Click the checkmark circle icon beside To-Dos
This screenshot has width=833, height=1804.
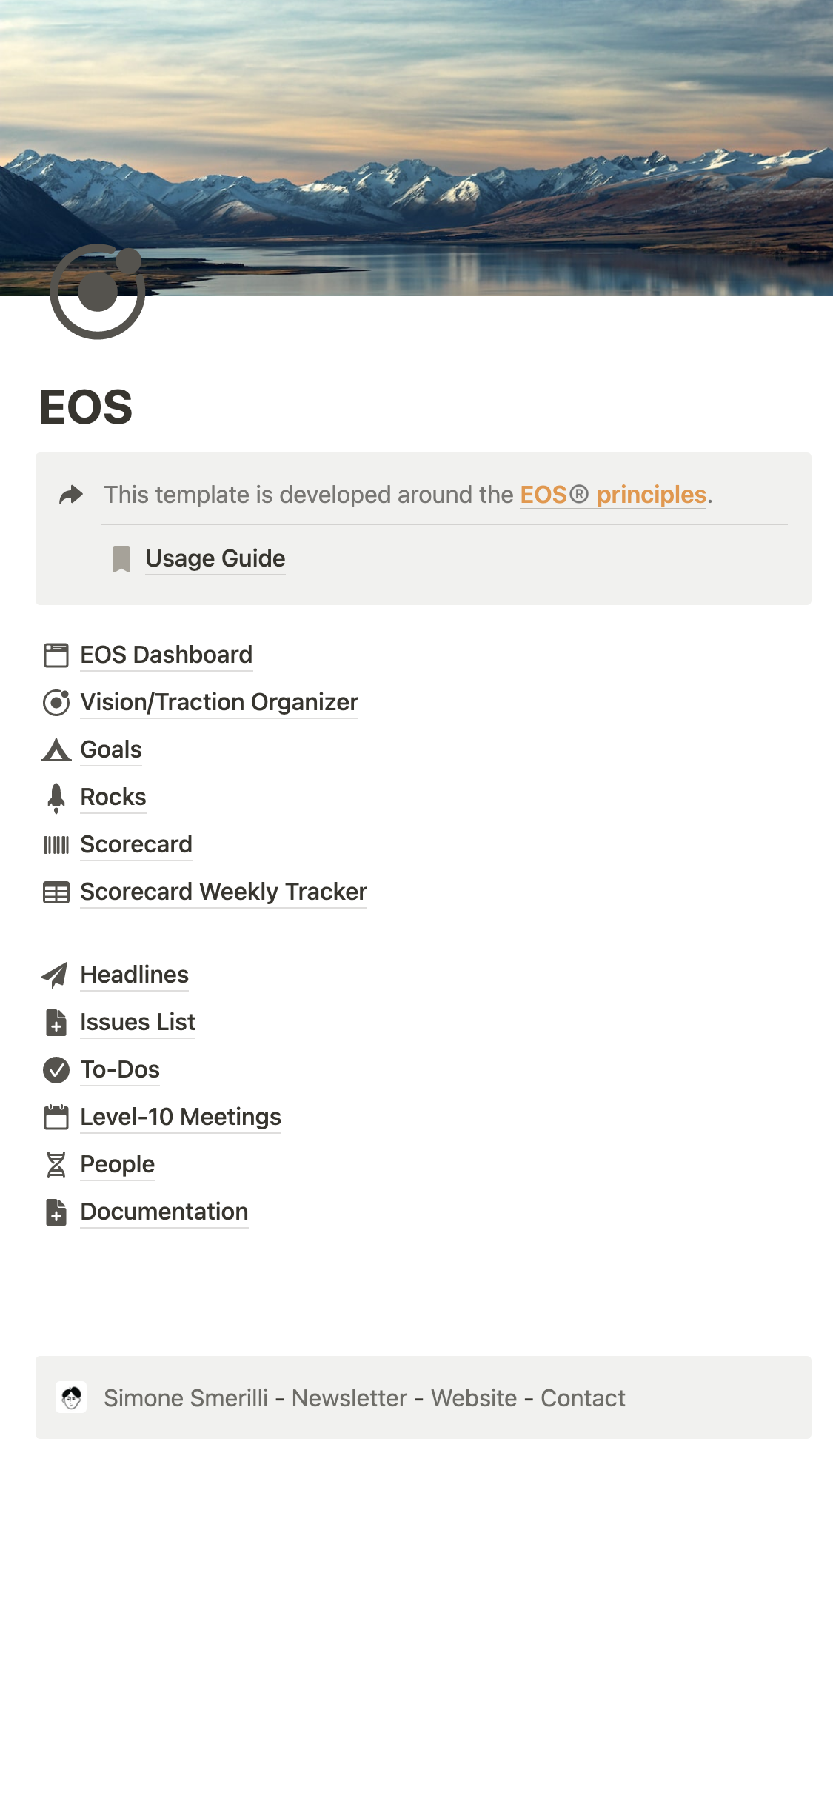click(56, 1070)
